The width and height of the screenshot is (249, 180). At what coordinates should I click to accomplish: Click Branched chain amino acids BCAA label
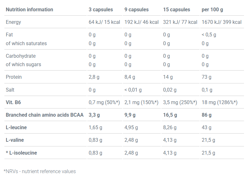(x=44, y=115)
